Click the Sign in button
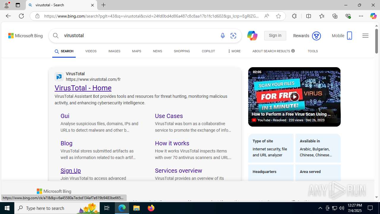The image size is (380, 214). [x=275, y=36]
